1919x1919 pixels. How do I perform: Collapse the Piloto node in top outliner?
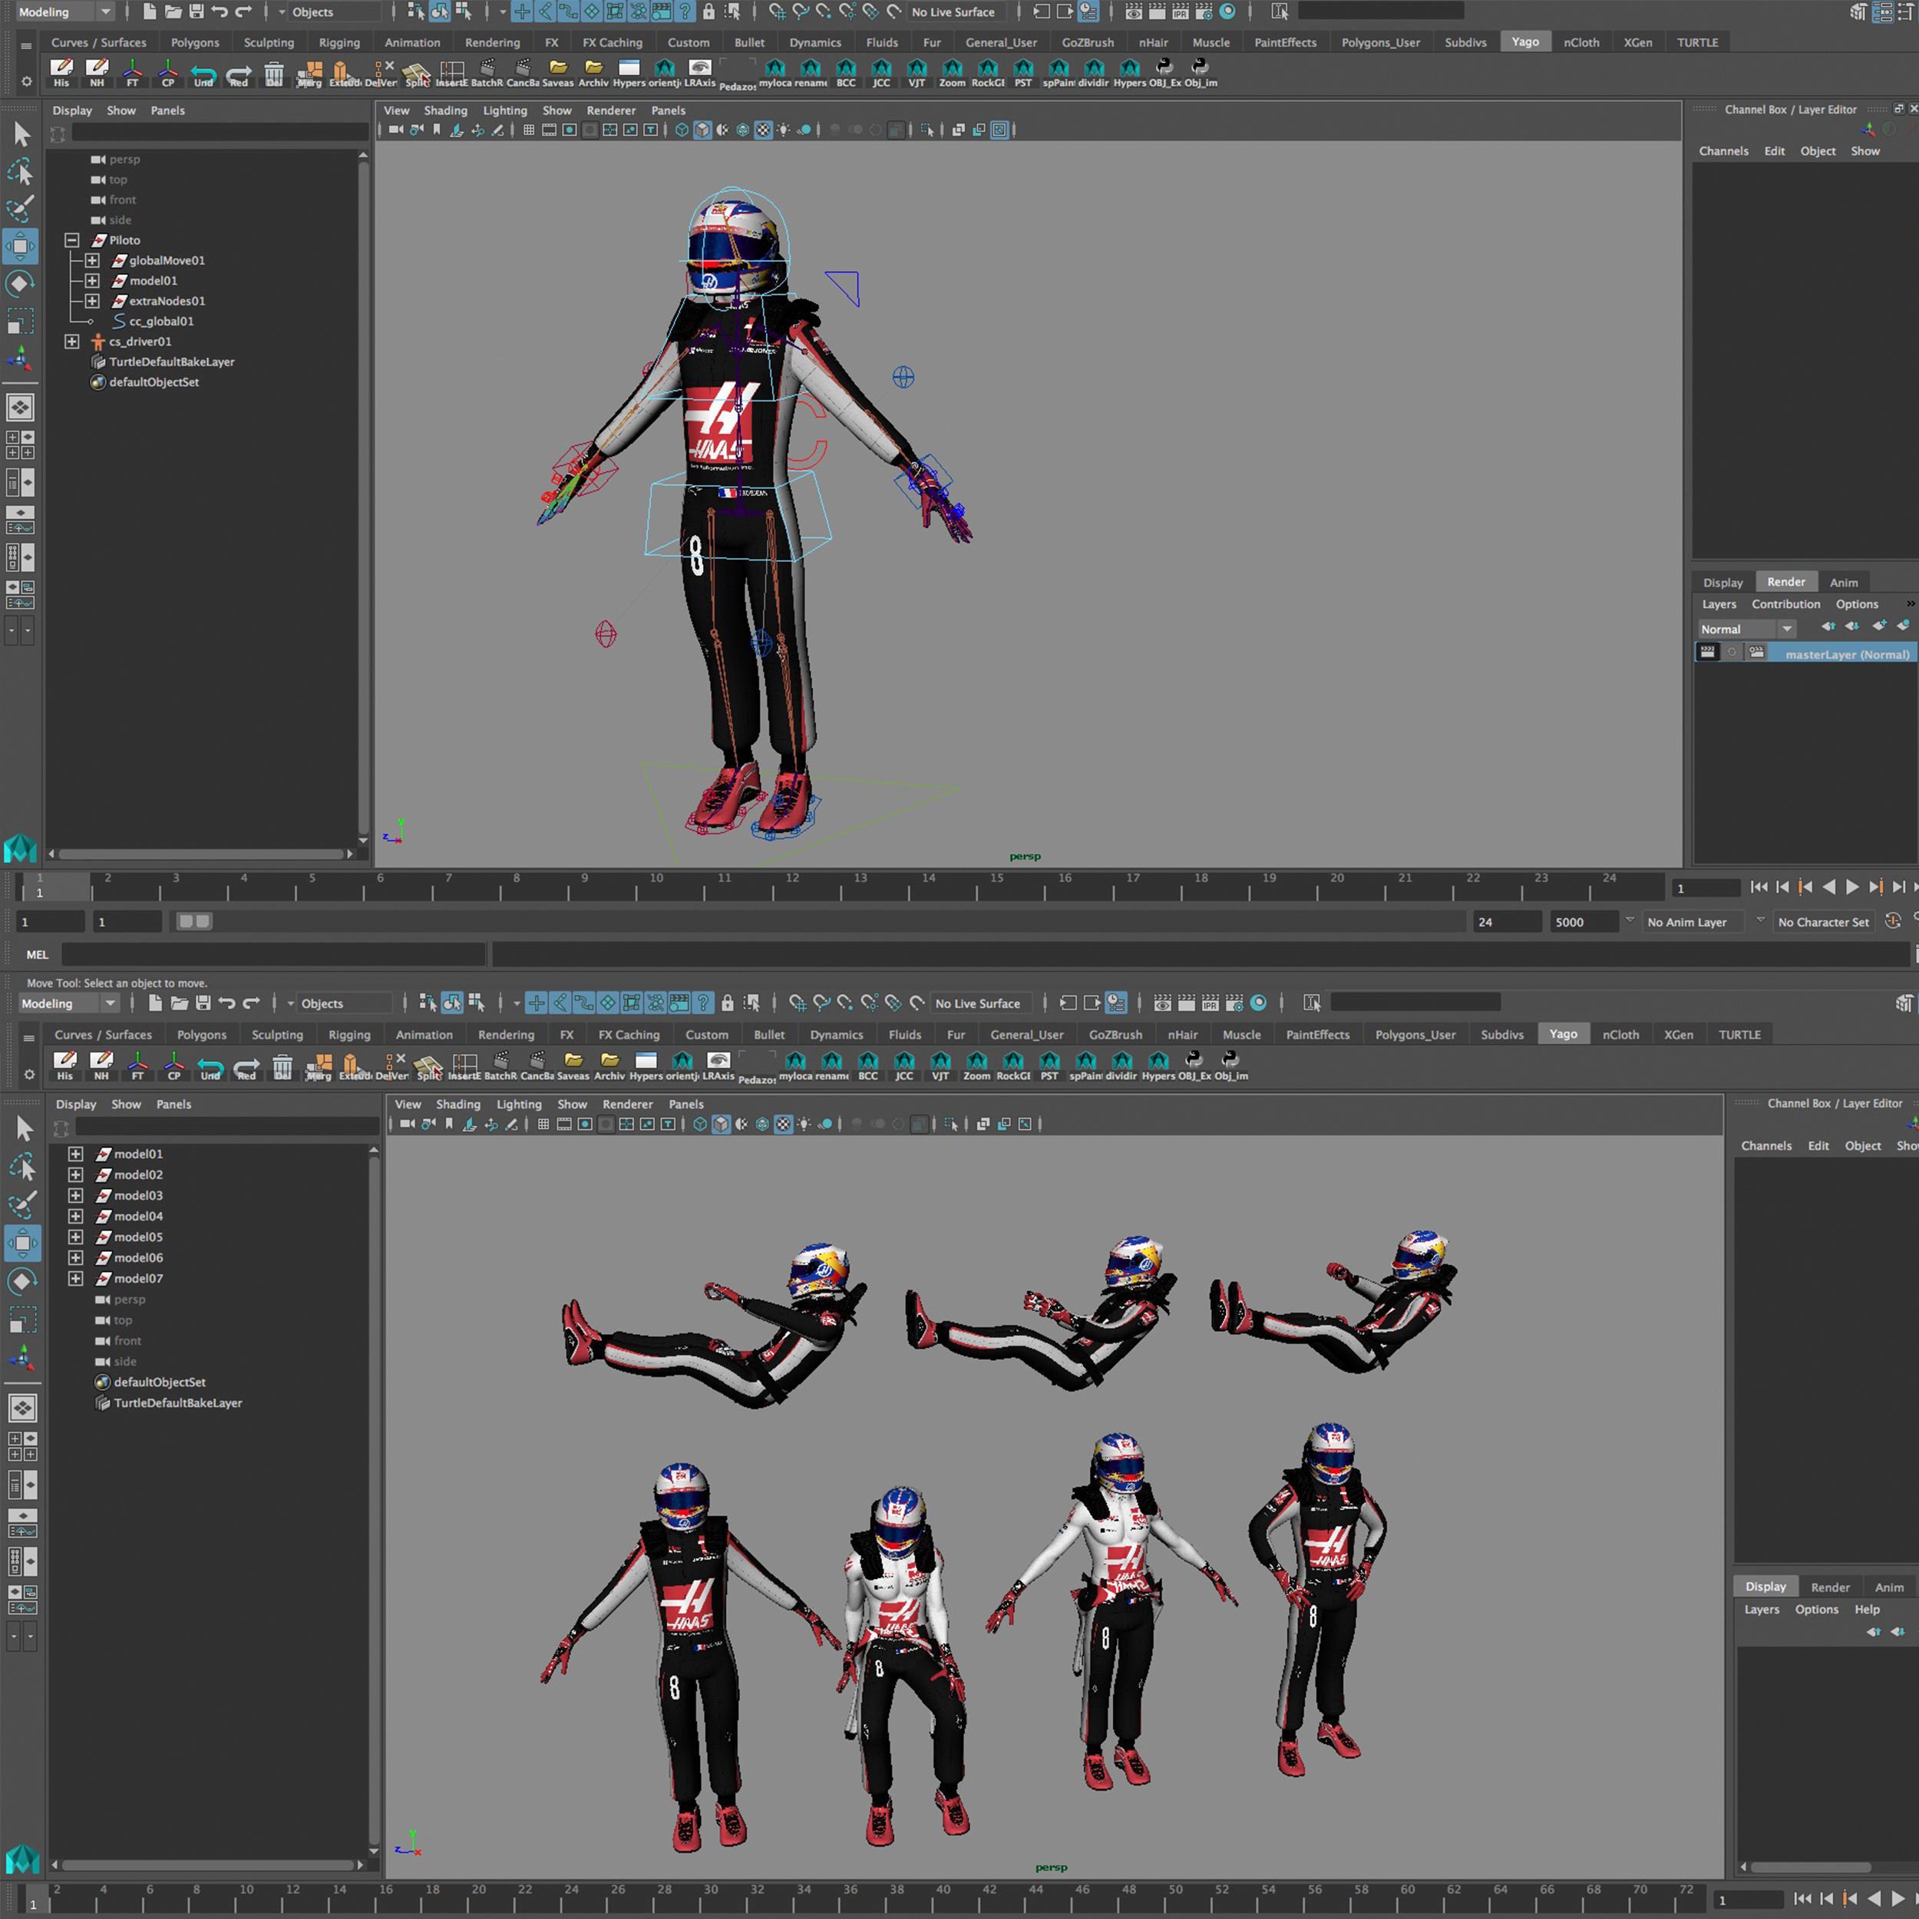(x=71, y=239)
